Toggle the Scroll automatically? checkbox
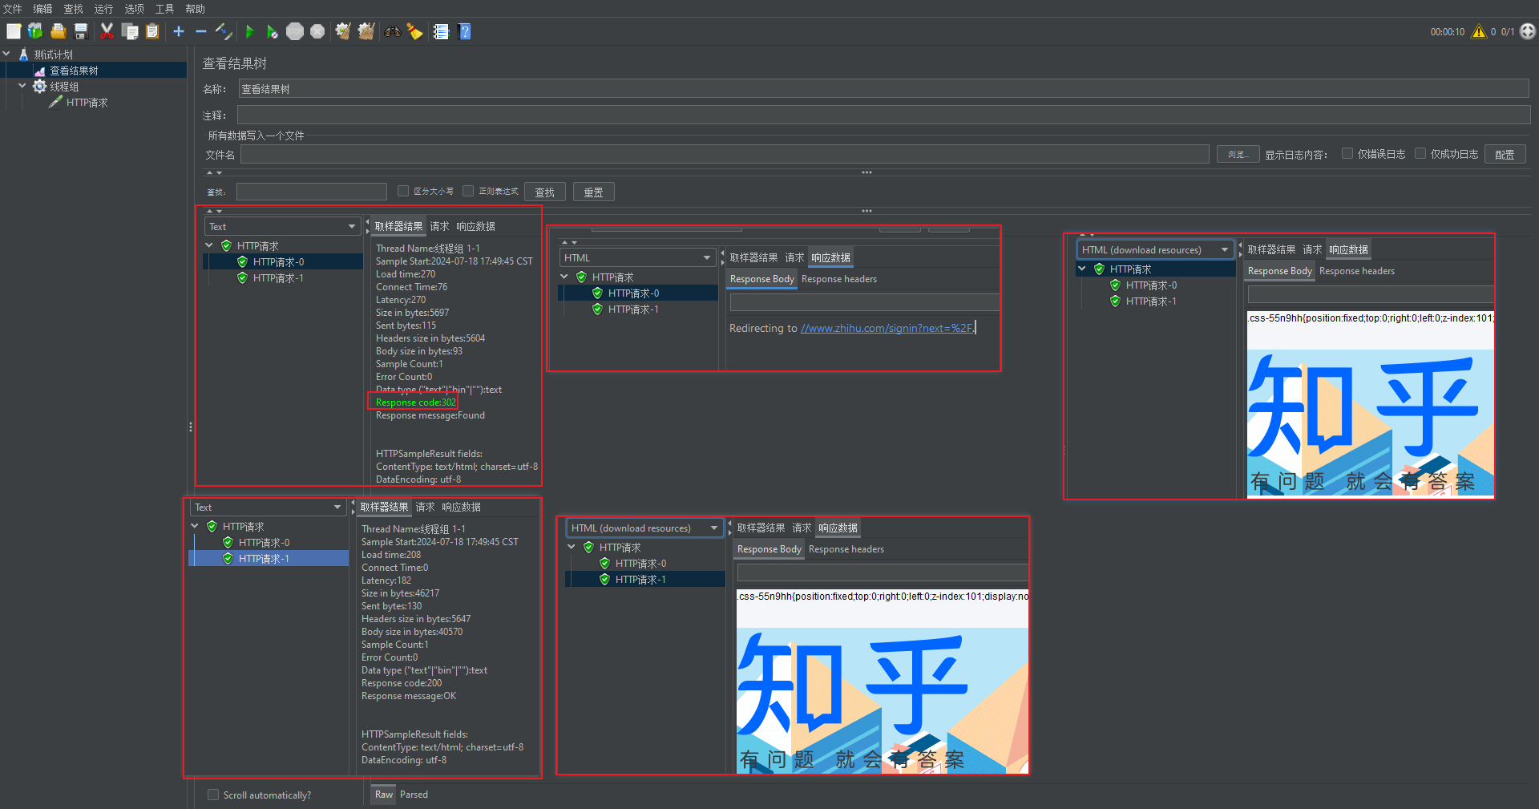The image size is (1539, 809). [x=213, y=795]
